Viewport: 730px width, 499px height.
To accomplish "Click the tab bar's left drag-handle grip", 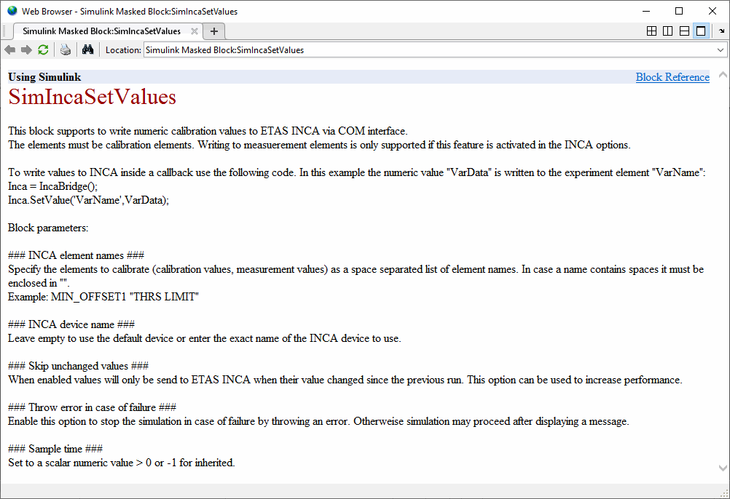I will (4, 31).
